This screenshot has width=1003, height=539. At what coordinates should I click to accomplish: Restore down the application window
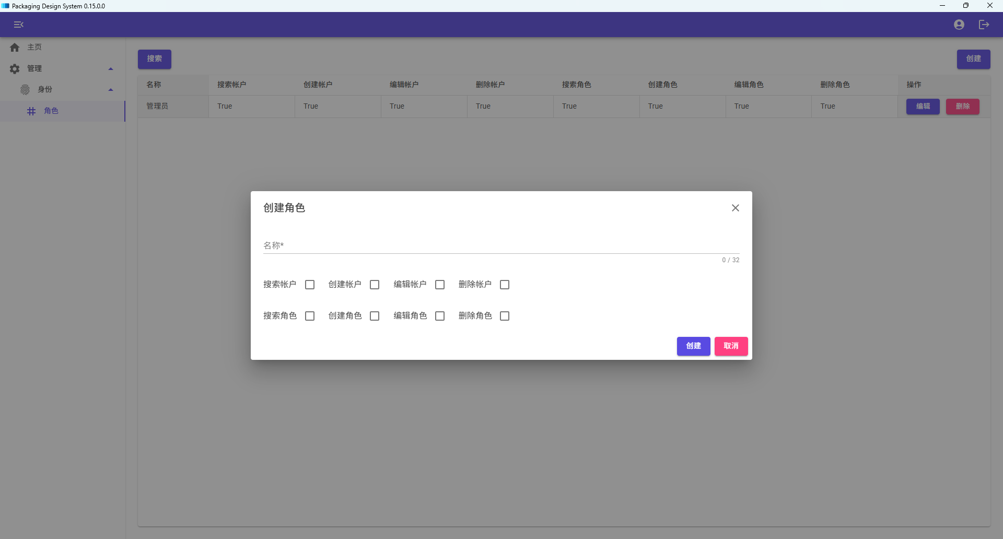coord(966,6)
